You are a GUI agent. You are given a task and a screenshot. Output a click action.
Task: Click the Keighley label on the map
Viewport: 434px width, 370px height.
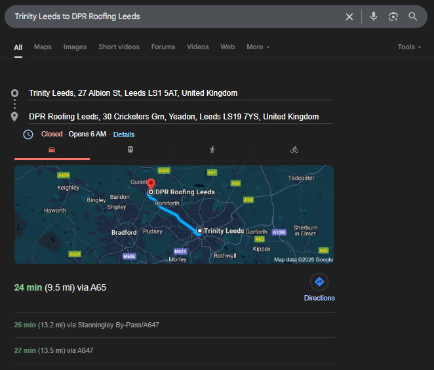(x=68, y=188)
